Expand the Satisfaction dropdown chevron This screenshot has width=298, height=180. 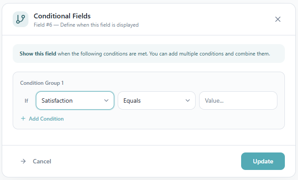click(x=106, y=100)
